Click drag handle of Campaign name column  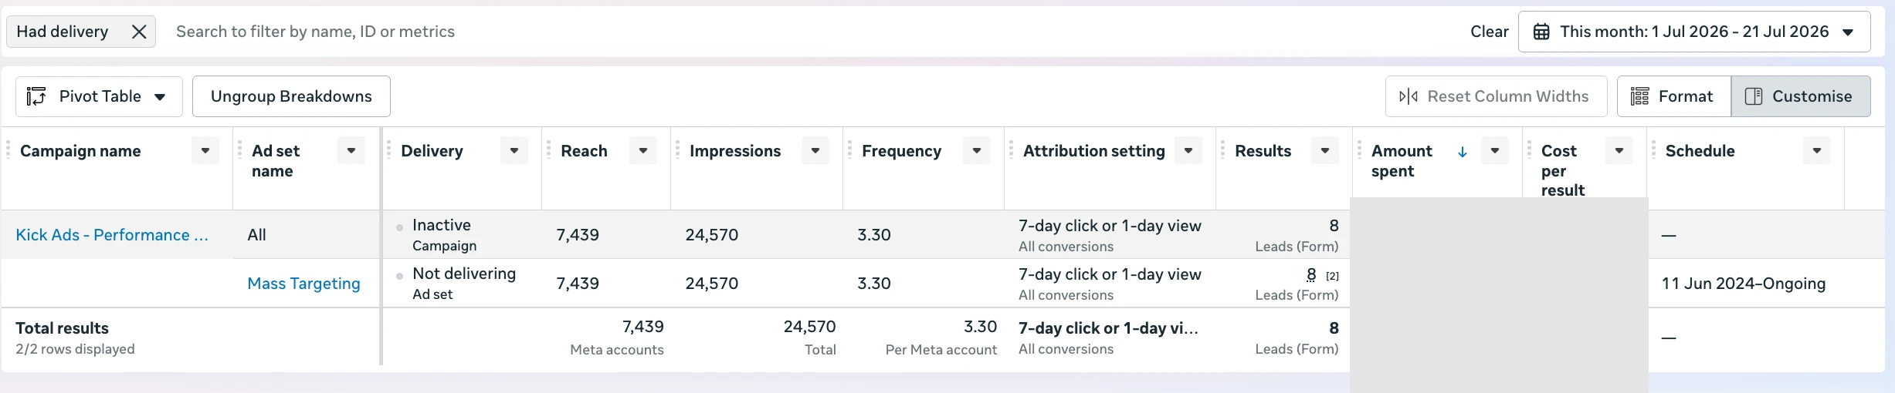[8, 150]
